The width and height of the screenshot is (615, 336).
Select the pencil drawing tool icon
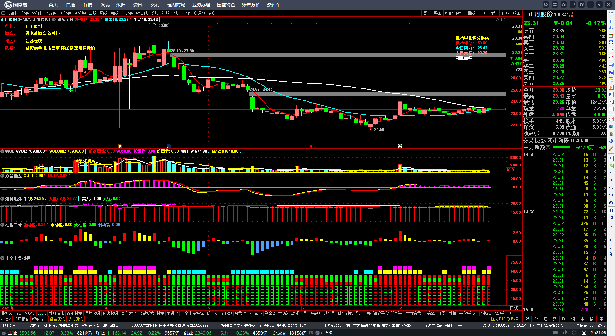(x=611, y=148)
